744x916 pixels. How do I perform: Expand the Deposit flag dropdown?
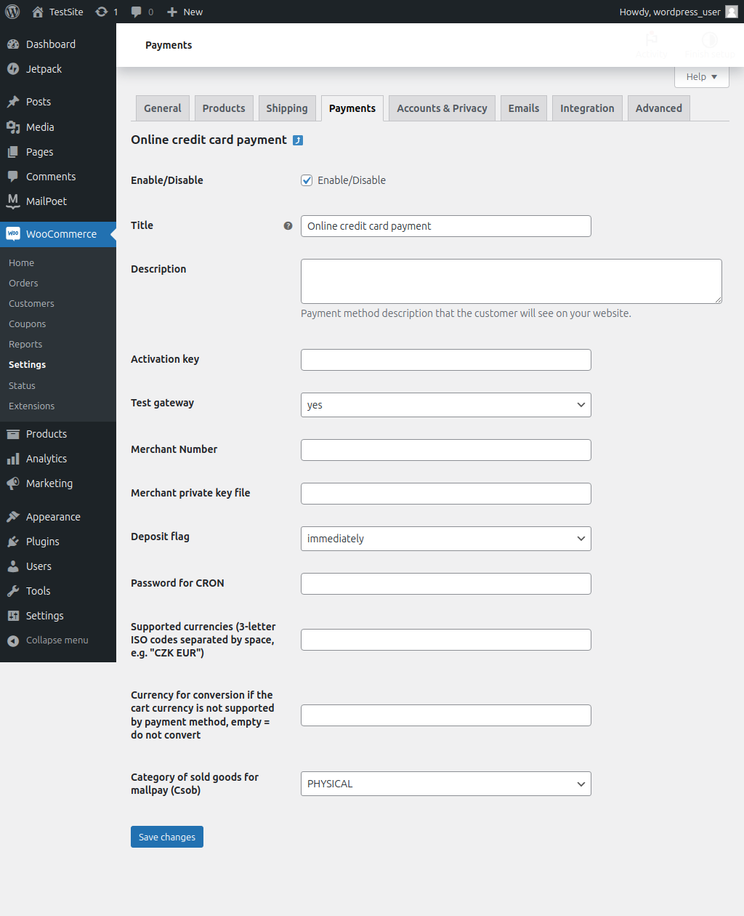pyautogui.click(x=445, y=539)
